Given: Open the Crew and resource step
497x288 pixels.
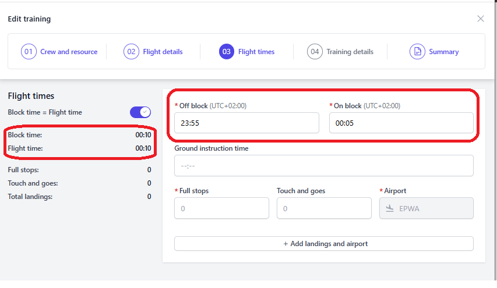Looking at the screenshot, I should pos(69,52).
